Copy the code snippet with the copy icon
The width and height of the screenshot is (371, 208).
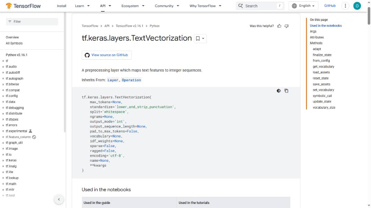pyautogui.click(x=286, y=90)
